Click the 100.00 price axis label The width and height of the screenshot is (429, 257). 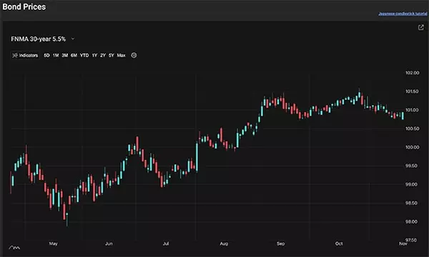(413, 147)
